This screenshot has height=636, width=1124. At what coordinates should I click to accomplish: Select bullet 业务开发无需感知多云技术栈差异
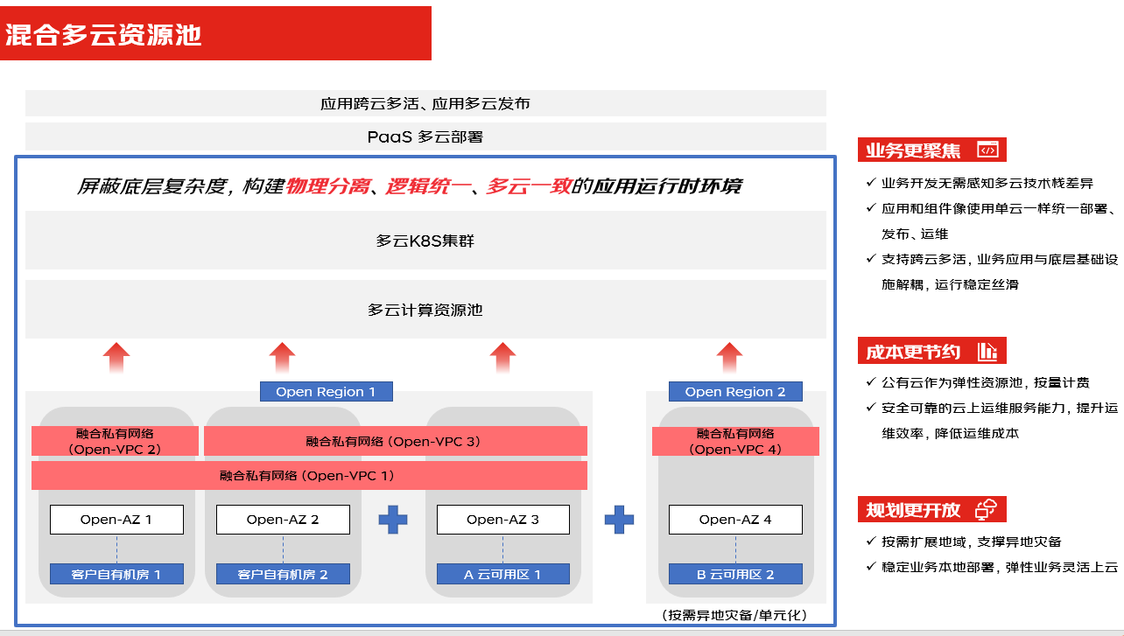pos(987,184)
